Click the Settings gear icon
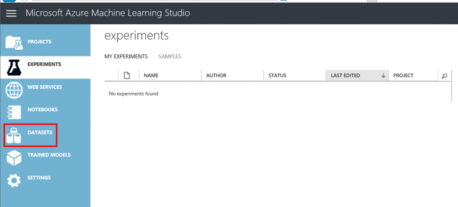This screenshot has width=458, height=207. pyautogui.click(x=14, y=180)
